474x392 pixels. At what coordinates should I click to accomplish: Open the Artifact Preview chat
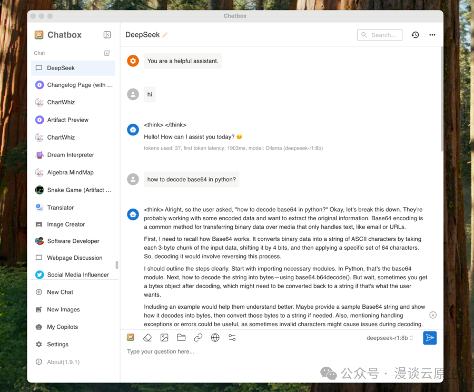73,120
